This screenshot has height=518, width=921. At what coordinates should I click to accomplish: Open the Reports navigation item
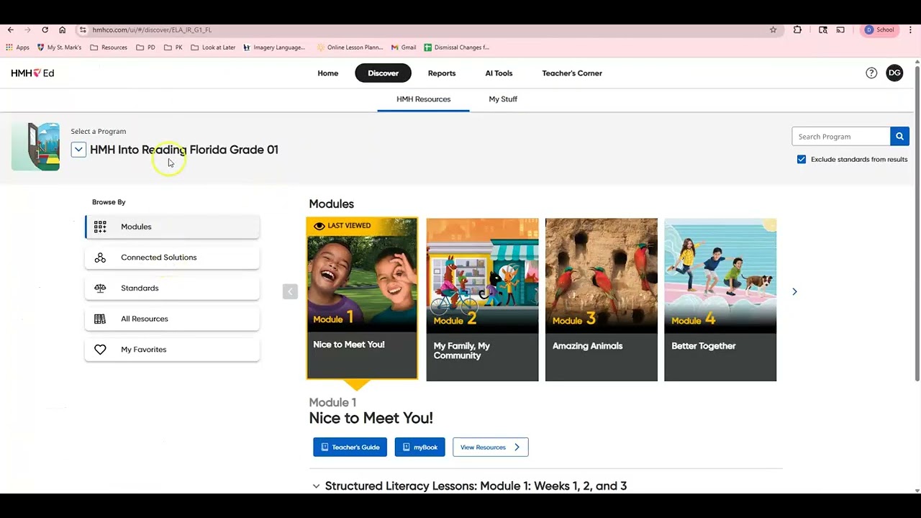pos(442,73)
